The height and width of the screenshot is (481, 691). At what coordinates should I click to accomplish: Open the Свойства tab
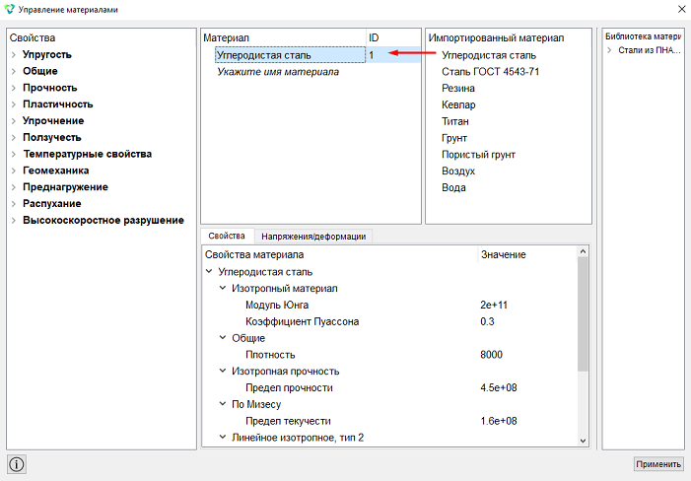227,237
